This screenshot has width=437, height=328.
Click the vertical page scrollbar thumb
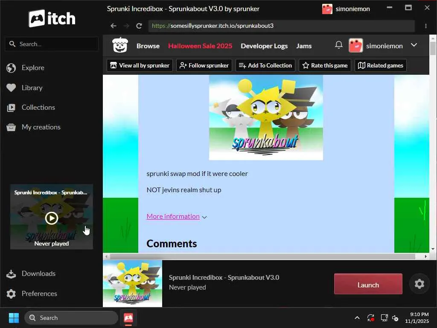pos(433,49)
